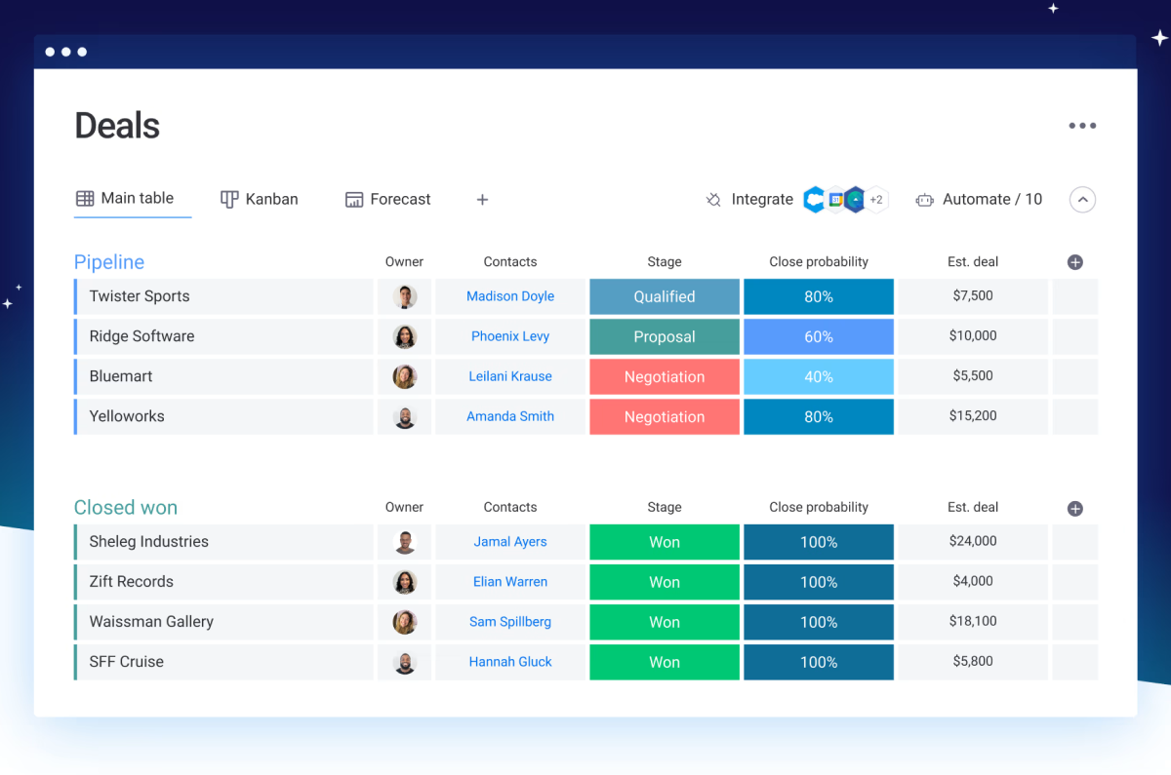Click the Automate robot icon
Screen dimensions: 1171x775
[x=924, y=200]
